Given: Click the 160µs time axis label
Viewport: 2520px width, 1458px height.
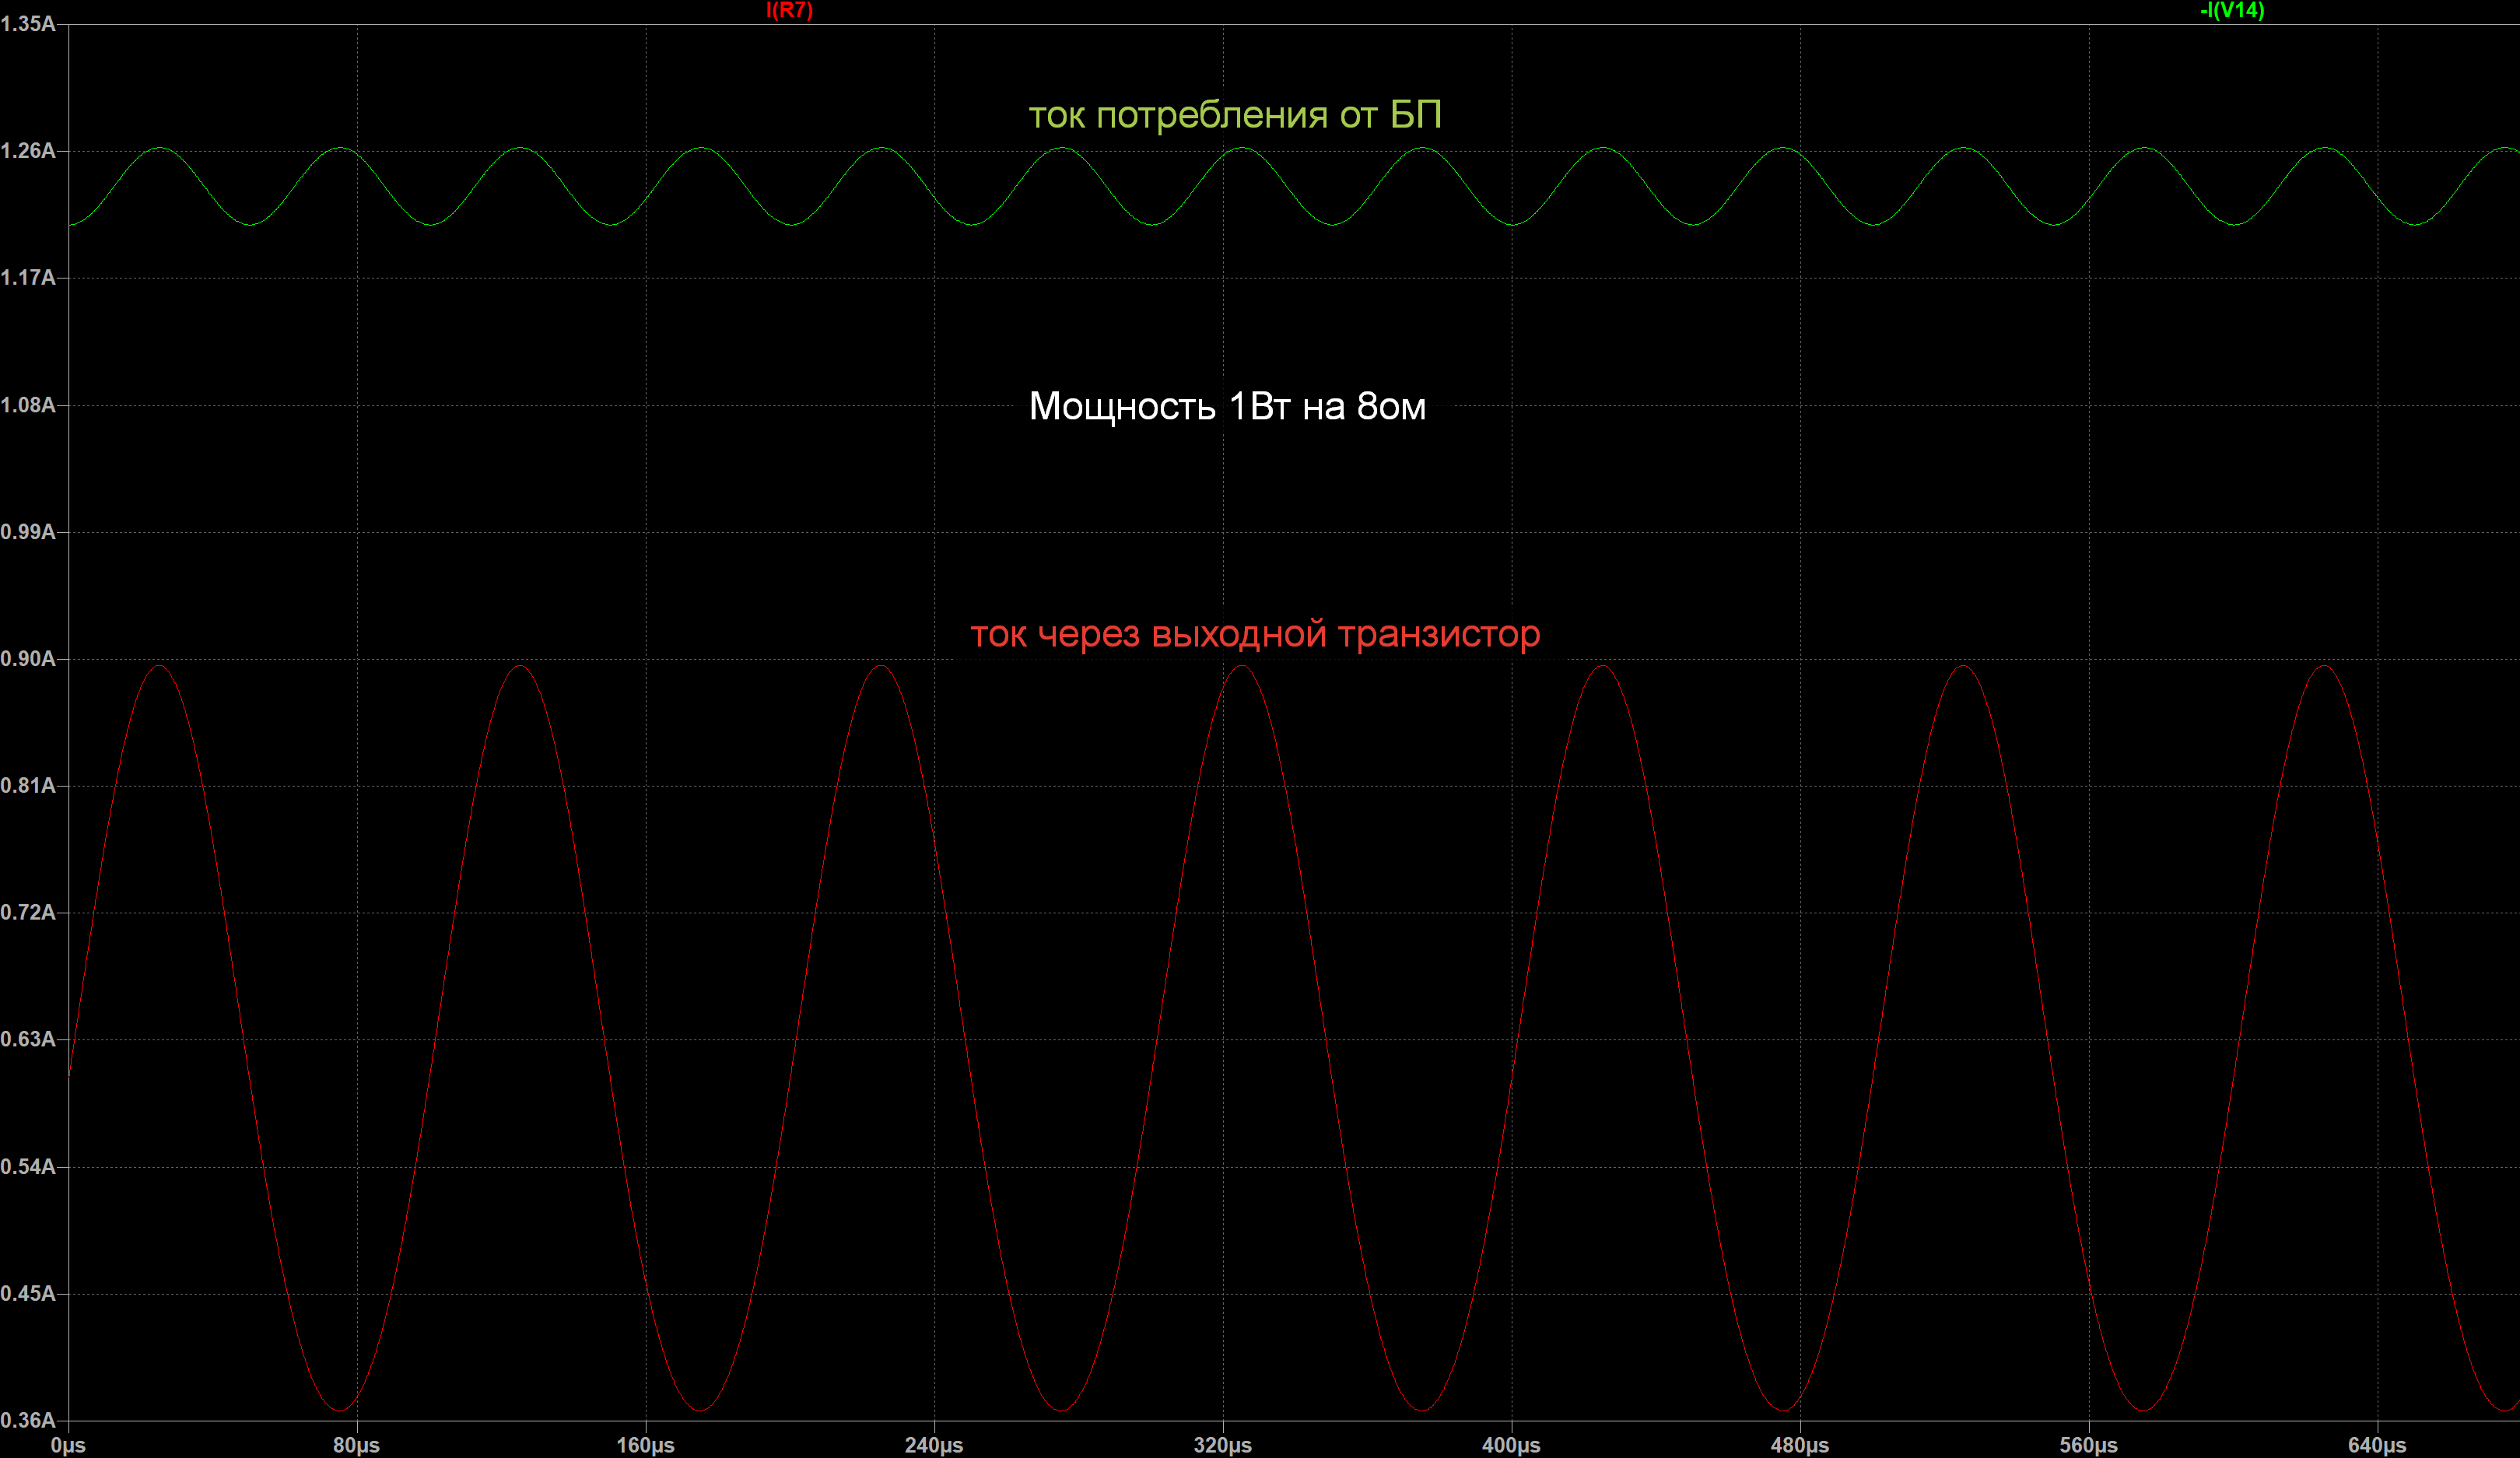Looking at the screenshot, I should click(645, 1445).
